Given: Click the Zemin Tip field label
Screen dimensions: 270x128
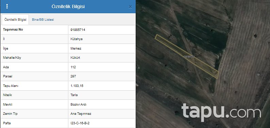Looking at the screenshot, I should click(10, 114).
